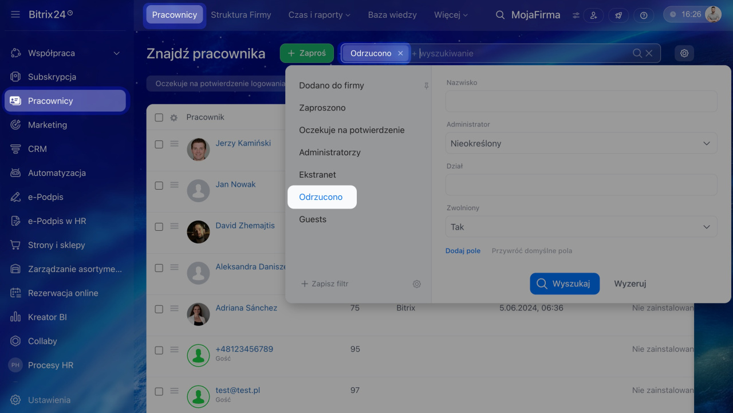733x413 pixels.
Task: Open filter presets gear settings
Action: [x=417, y=284]
